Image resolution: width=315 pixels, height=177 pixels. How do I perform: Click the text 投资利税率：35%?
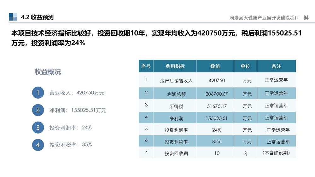click(71, 145)
